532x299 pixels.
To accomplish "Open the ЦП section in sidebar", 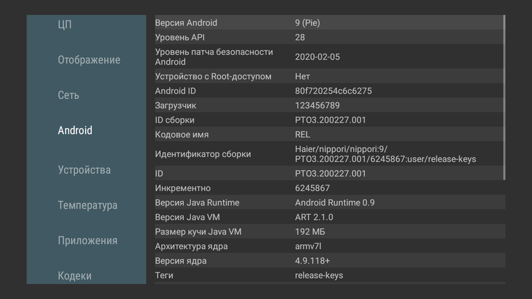I will (x=65, y=25).
